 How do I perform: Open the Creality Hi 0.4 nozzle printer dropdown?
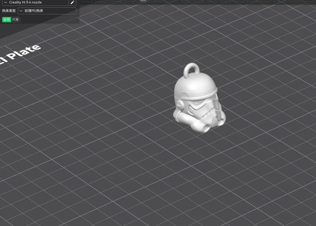(35, 3)
